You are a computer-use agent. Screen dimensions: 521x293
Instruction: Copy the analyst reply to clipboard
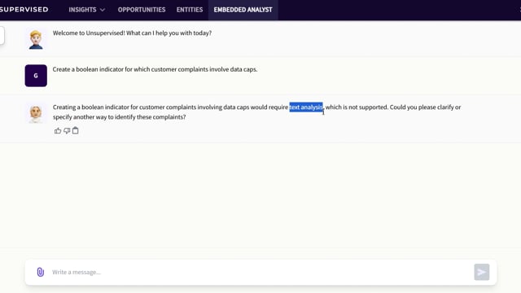click(x=76, y=130)
